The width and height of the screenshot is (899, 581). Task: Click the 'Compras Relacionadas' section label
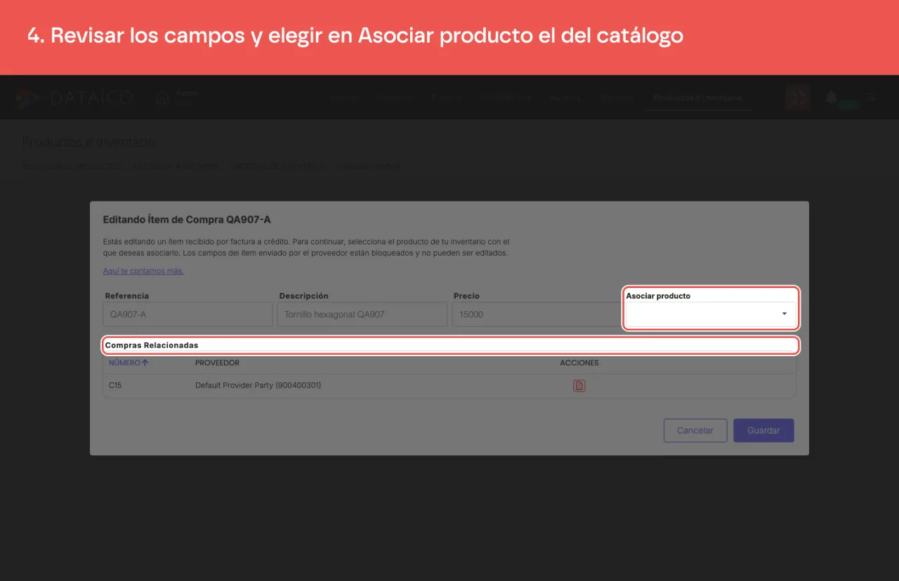[152, 346]
